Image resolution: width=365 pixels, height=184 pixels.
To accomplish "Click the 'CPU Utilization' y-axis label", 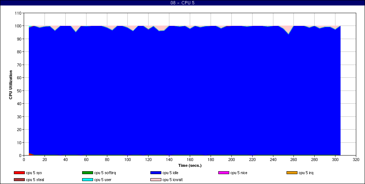I will [11, 85].
